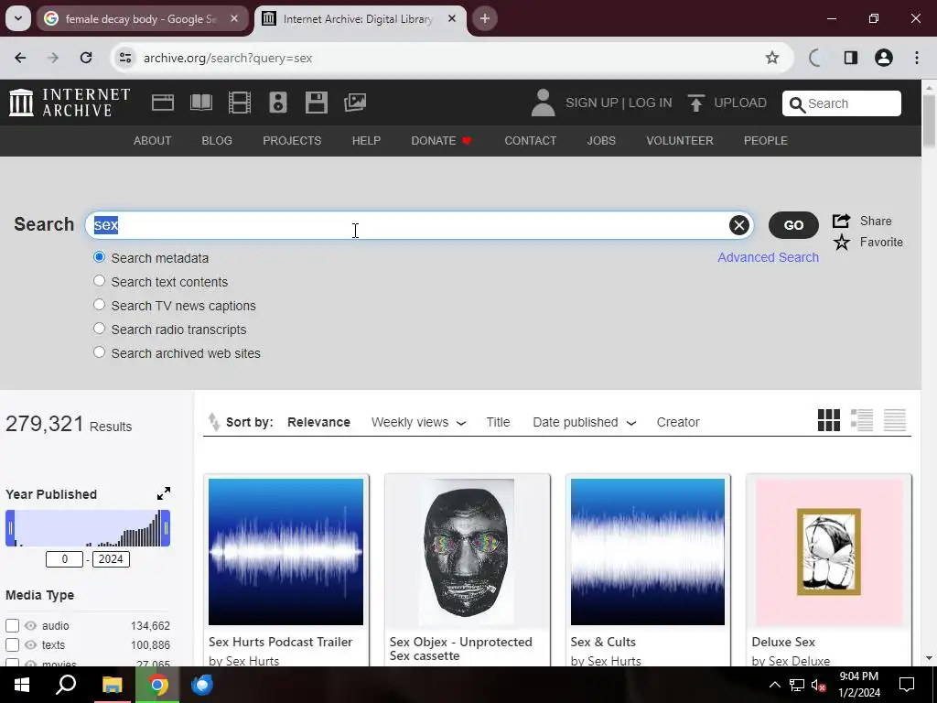Check the audio media type checkbox
Image resolution: width=937 pixels, height=703 pixels.
[13, 626]
